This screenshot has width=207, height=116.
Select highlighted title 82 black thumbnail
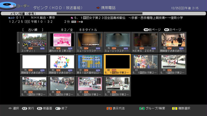tap(117, 62)
